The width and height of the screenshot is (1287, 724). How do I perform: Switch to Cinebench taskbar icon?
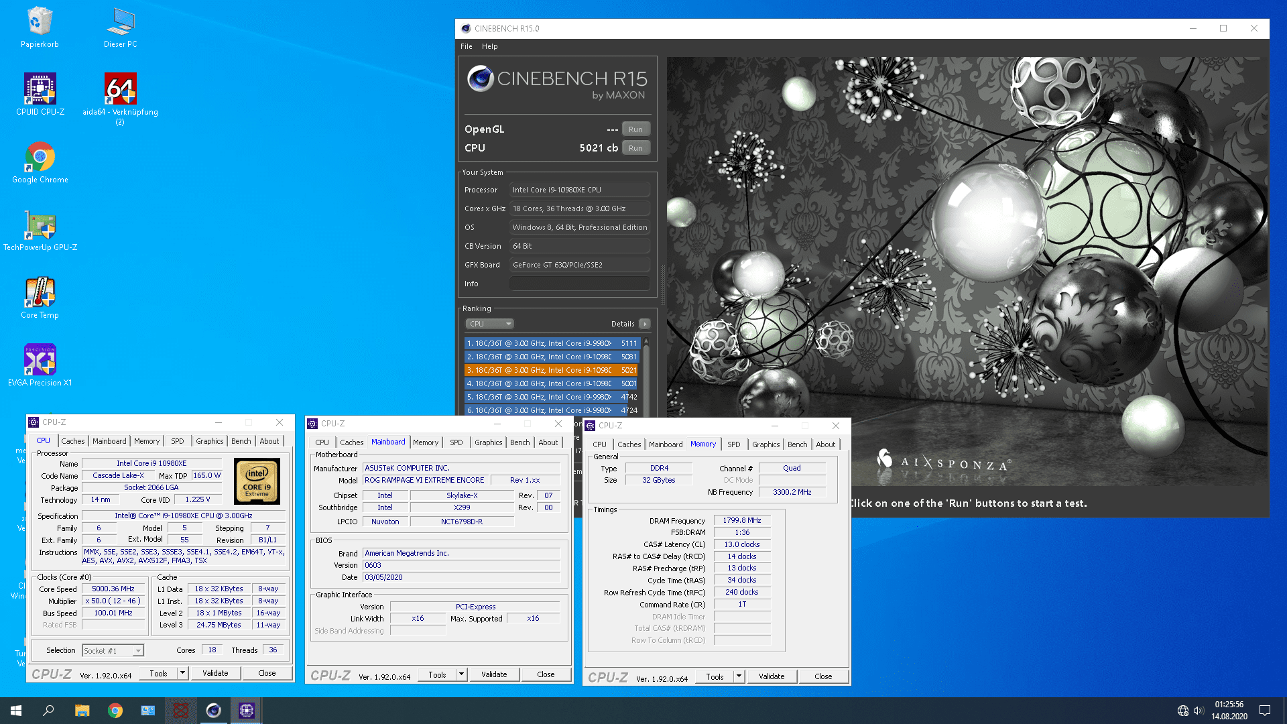(x=214, y=711)
